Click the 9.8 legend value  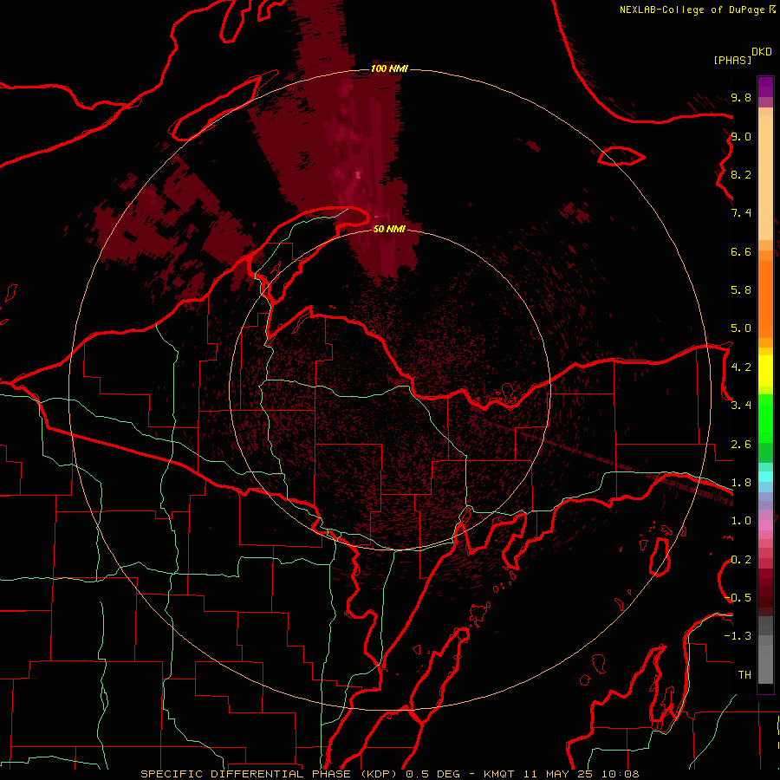[741, 98]
